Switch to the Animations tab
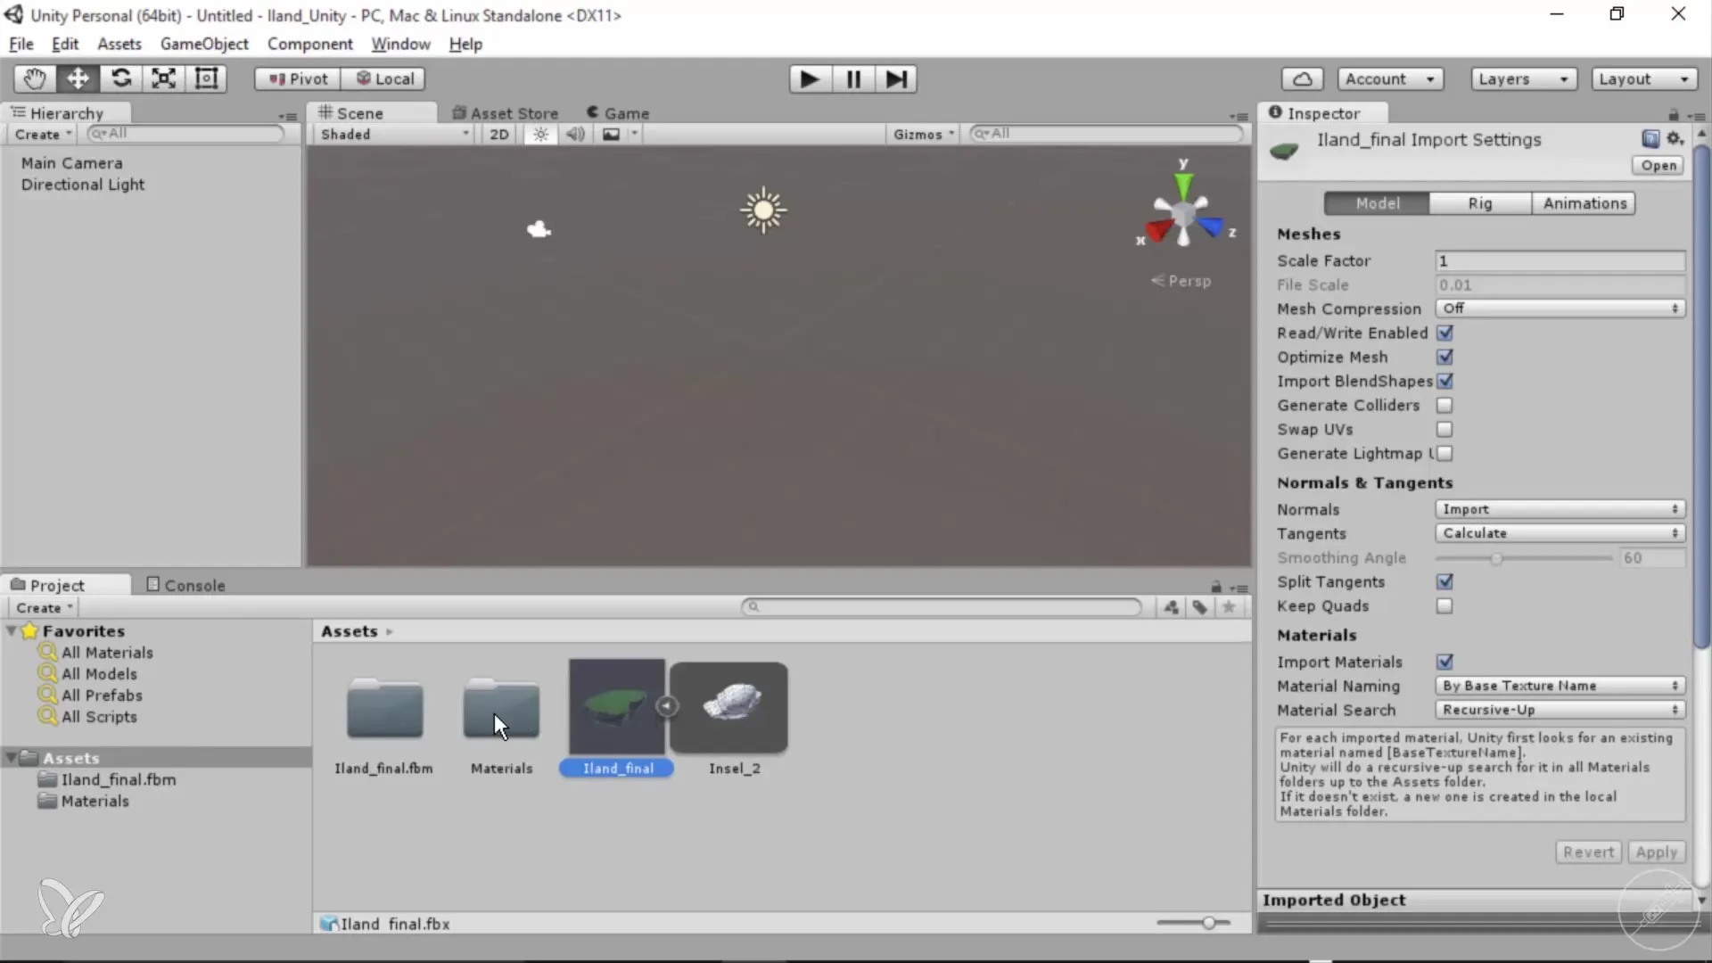The image size is (1712, 963). click(x=1584, y=203)
